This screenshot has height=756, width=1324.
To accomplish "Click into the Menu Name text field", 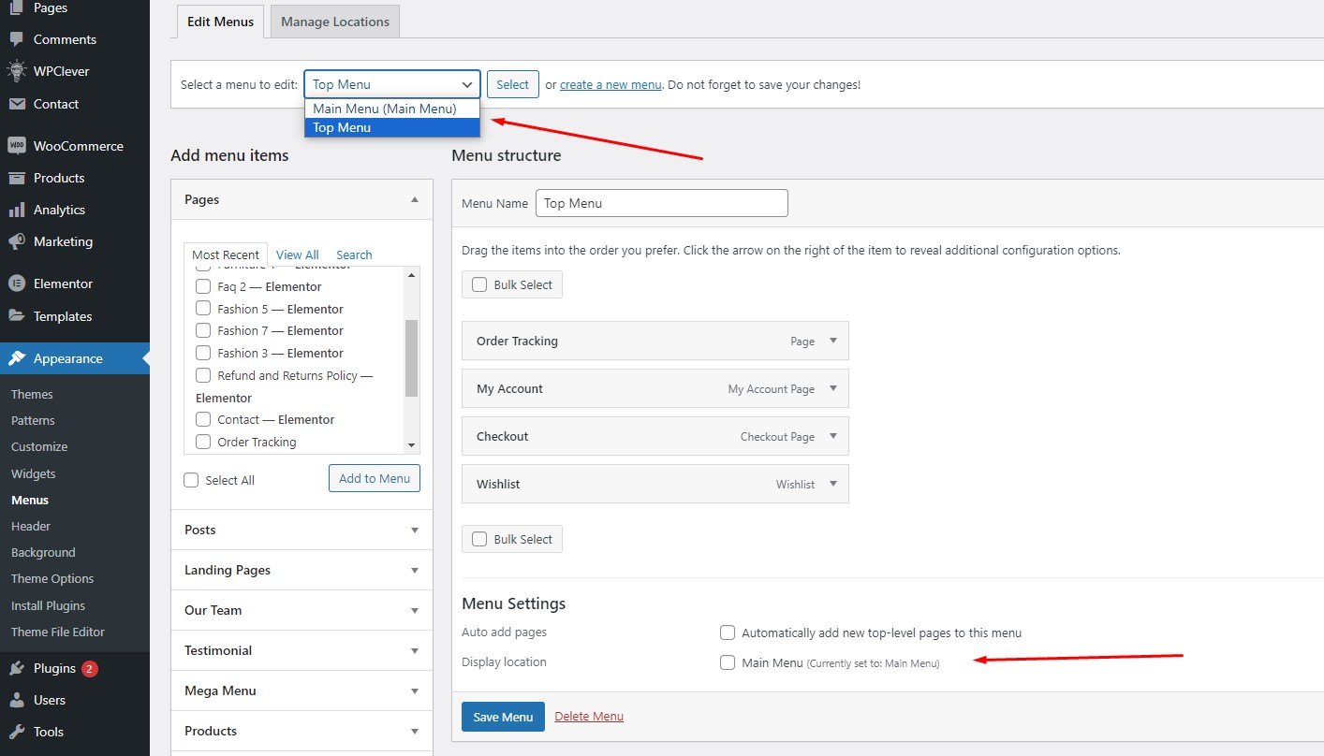I will [x=661, y=203].
